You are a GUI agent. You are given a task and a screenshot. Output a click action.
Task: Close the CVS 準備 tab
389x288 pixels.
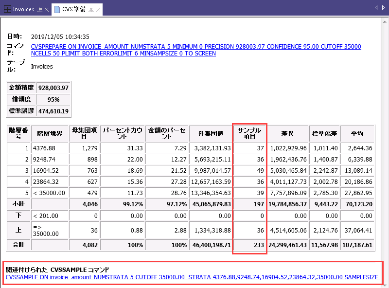pyautogui.click(x=98, y=10)
